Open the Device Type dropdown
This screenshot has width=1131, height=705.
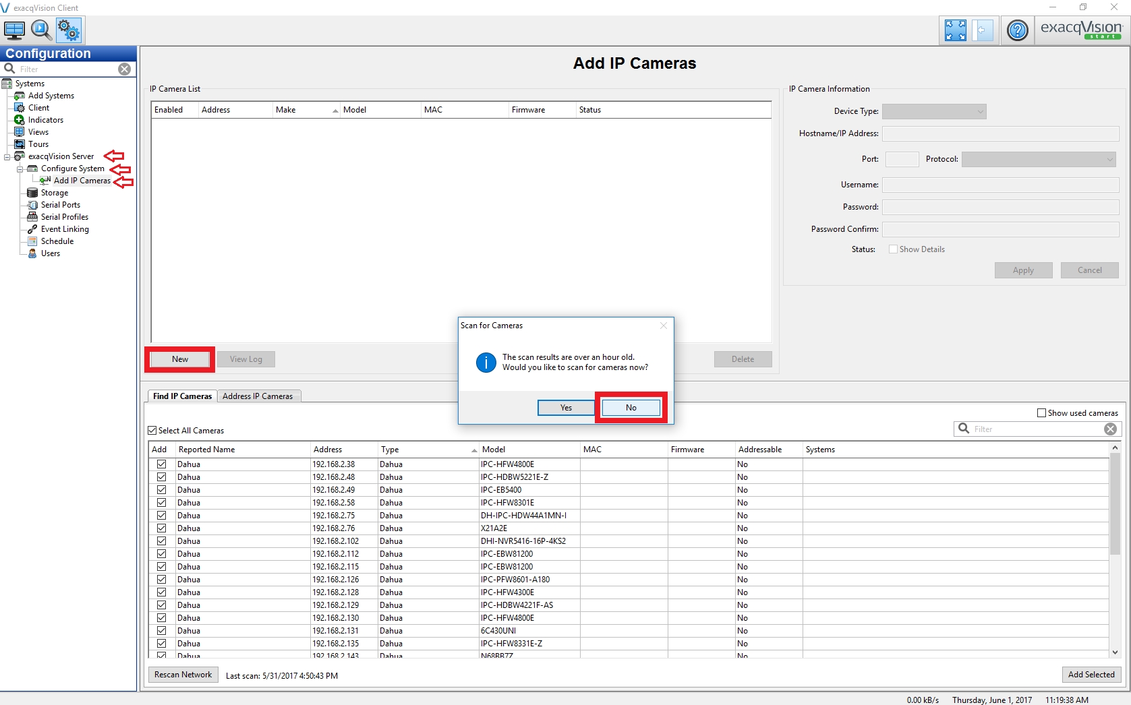point(934,112)
